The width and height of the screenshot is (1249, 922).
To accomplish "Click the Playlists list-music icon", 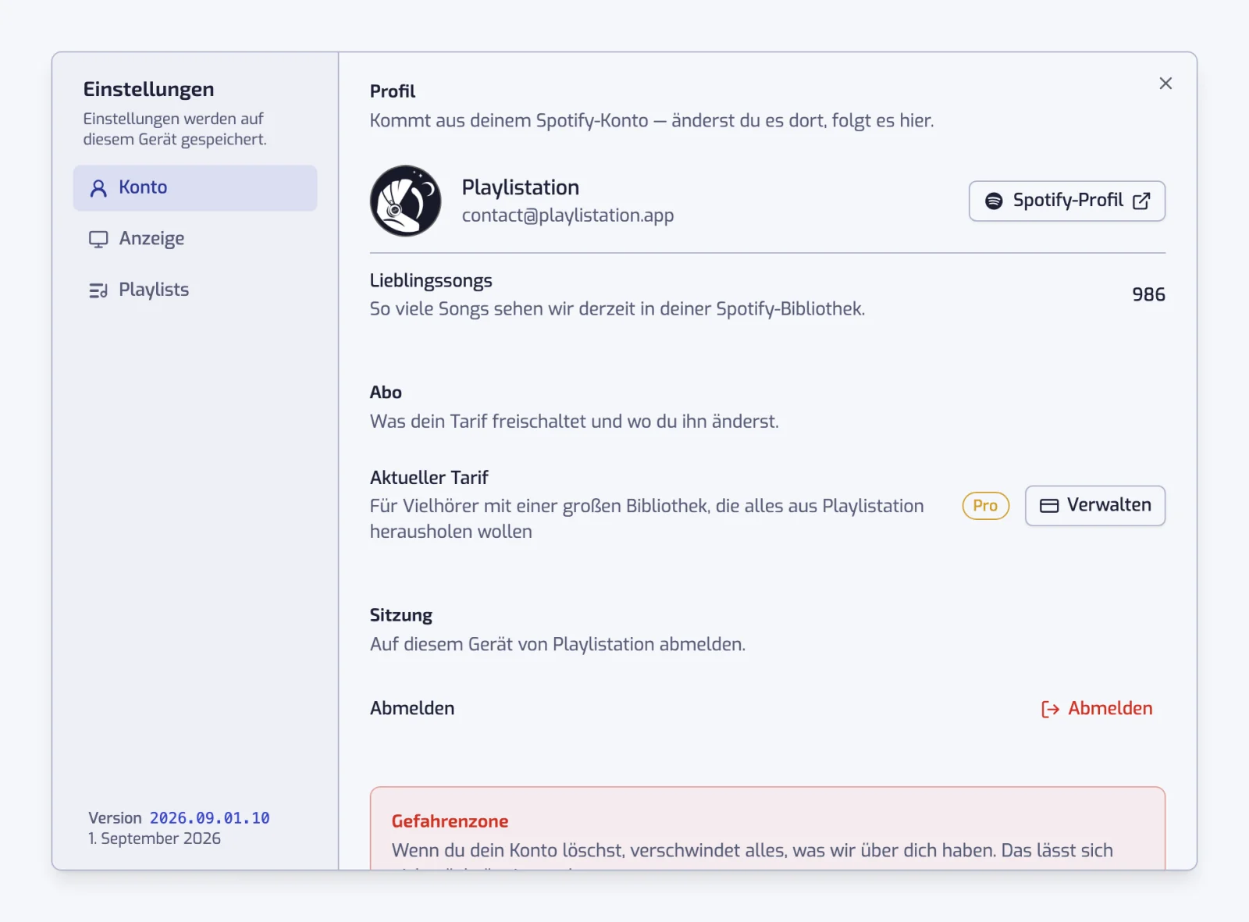I will point(98,290).
